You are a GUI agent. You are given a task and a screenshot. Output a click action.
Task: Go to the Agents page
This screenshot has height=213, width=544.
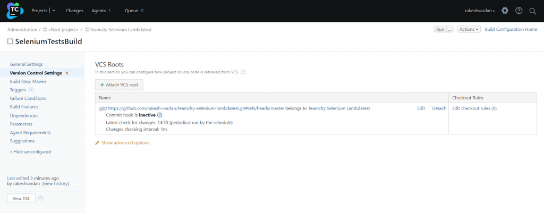click(99, 11)
